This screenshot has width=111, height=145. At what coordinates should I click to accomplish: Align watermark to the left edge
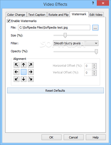[16, 72]
